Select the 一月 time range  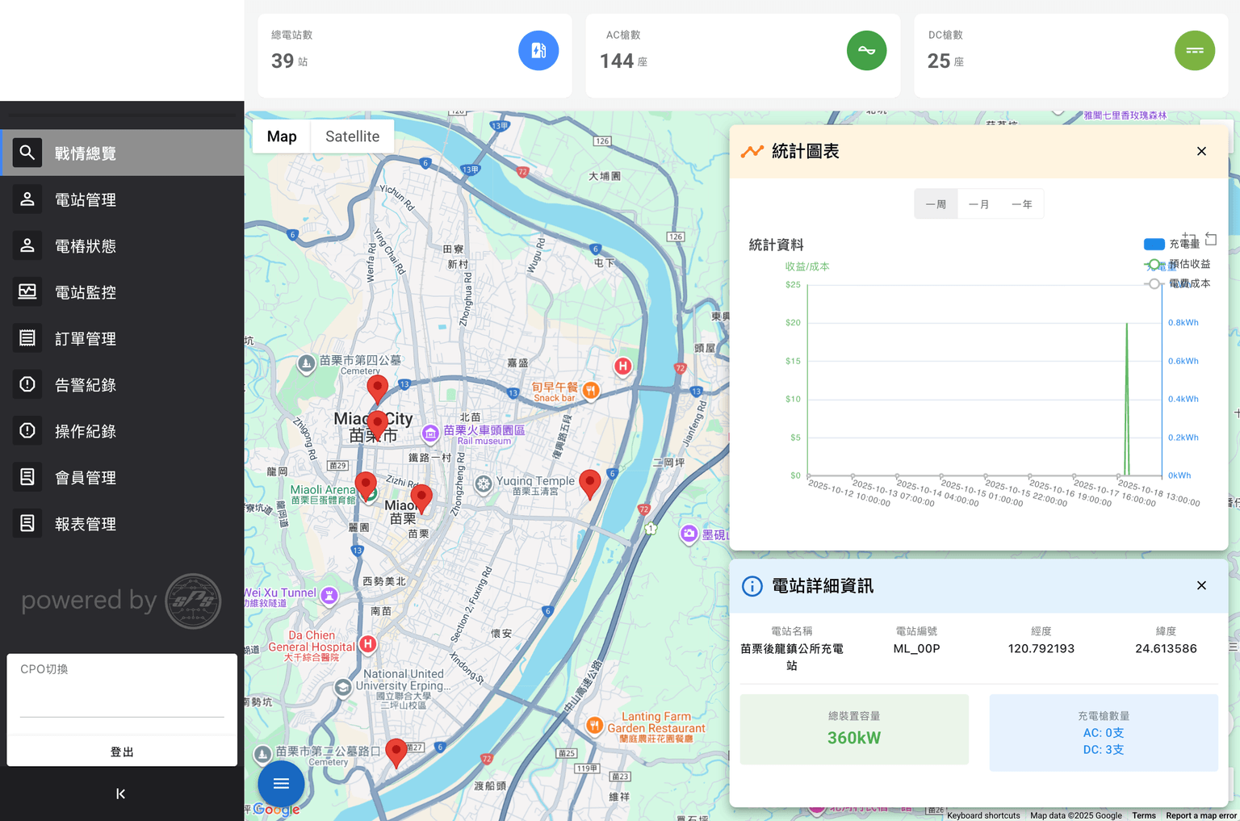(978, 204)
